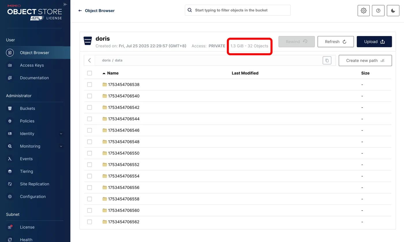The width and height of the screenshot is (404, 242).
Task: Collapse the sidebar with the arrow icon
Action: [x=65, y=4]
